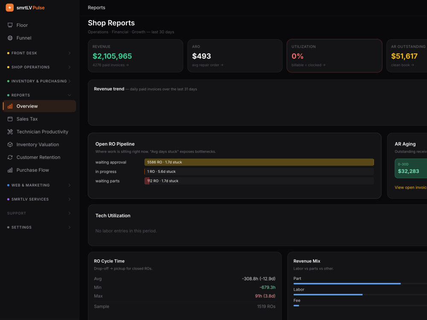Viewport: 427px width, 320px height.
Task: Expand the Web & Marketing section chevron
Action: point(70,185)
